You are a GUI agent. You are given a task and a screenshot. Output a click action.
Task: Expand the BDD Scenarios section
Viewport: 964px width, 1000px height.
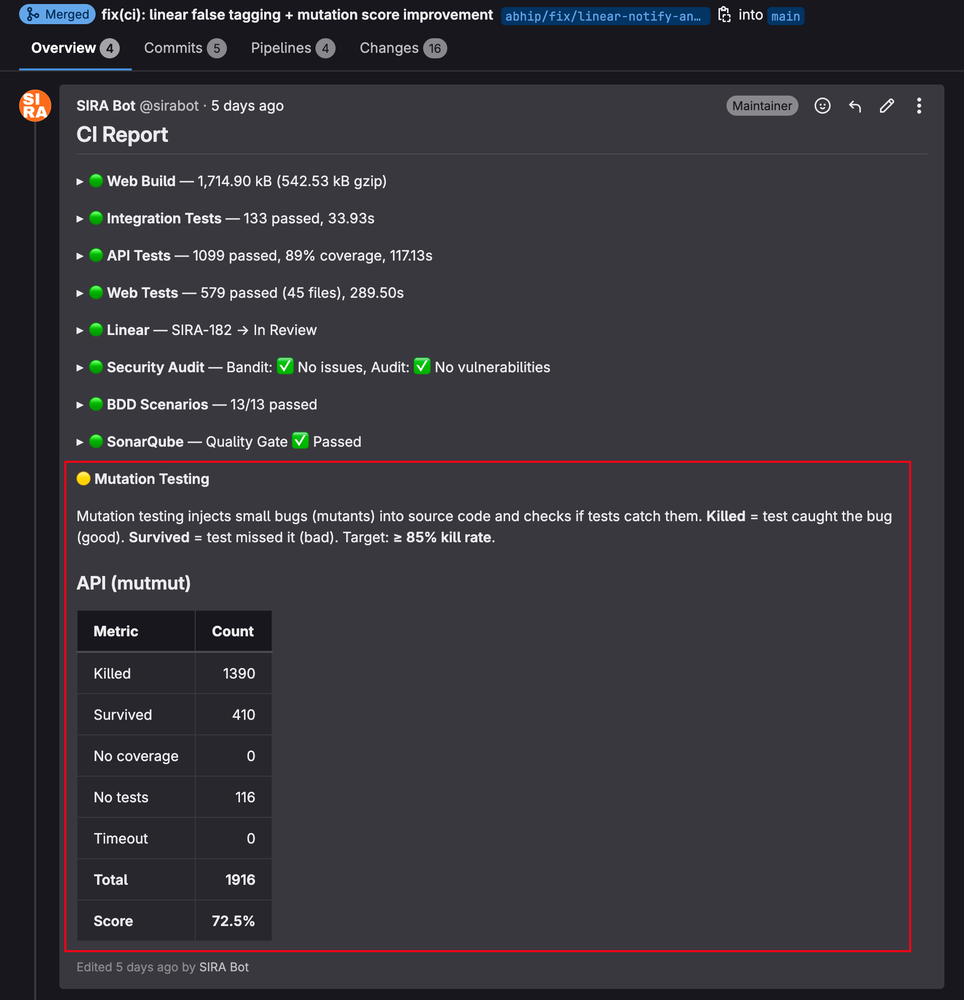(x=80, y=404)
